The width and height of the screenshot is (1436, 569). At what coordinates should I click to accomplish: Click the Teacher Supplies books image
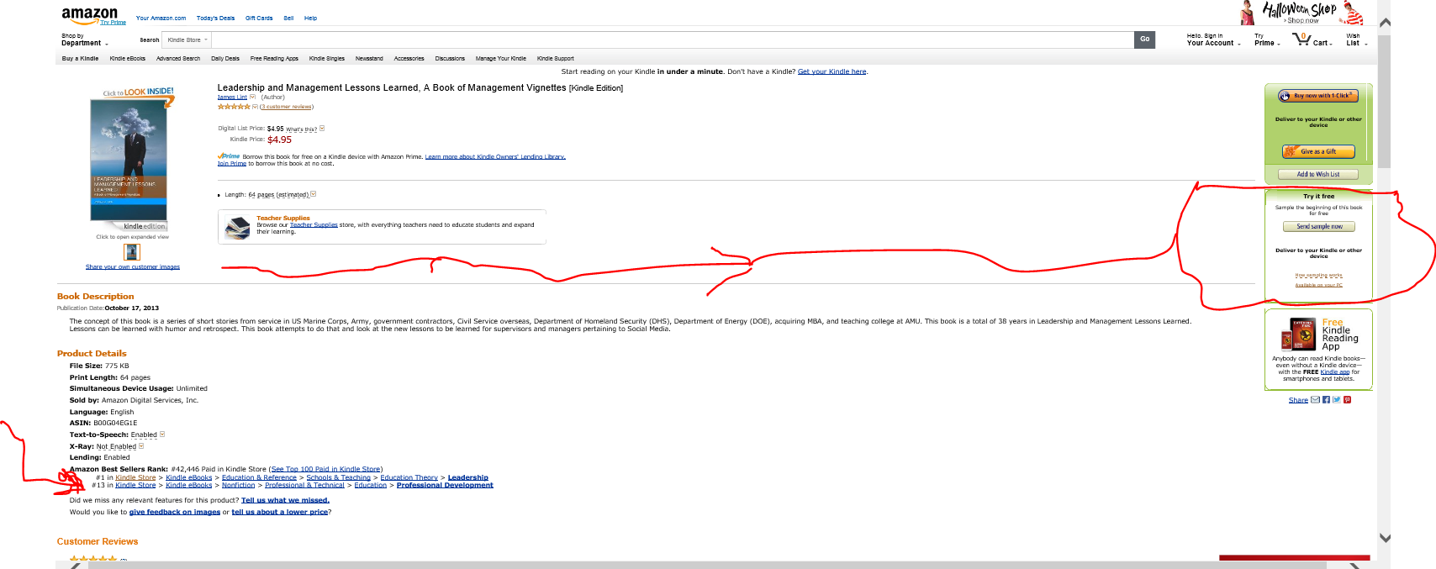pyautogui.click(x=238, y=227)
